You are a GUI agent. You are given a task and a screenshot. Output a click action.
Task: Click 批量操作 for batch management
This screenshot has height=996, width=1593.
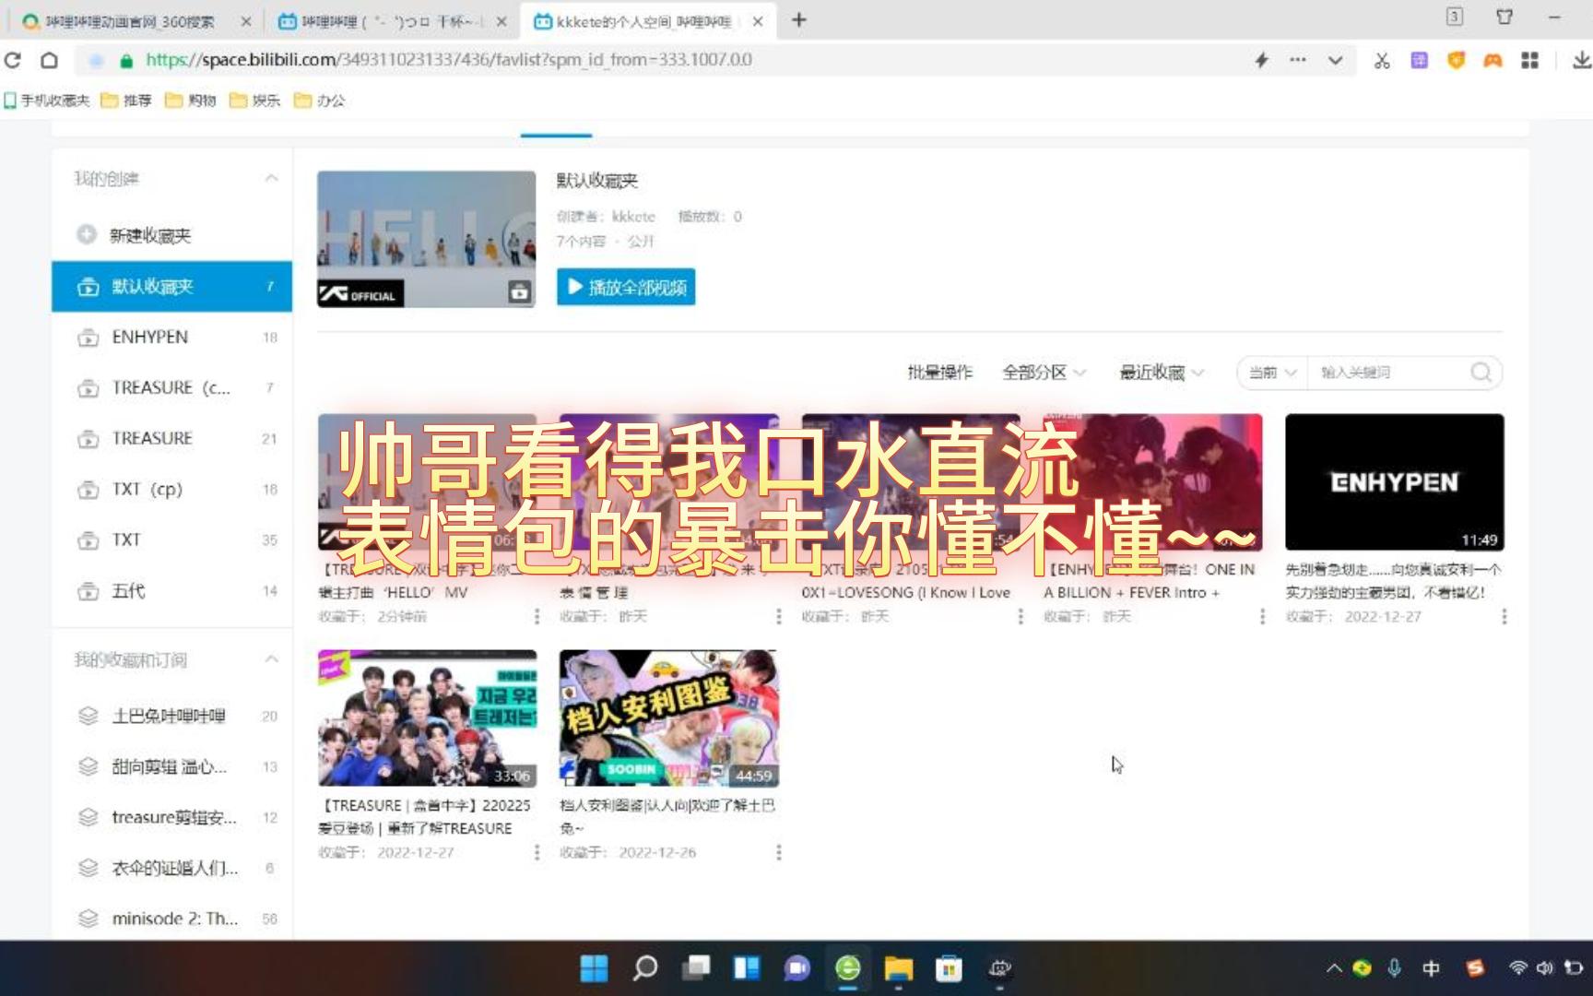(x=939, y=373)
